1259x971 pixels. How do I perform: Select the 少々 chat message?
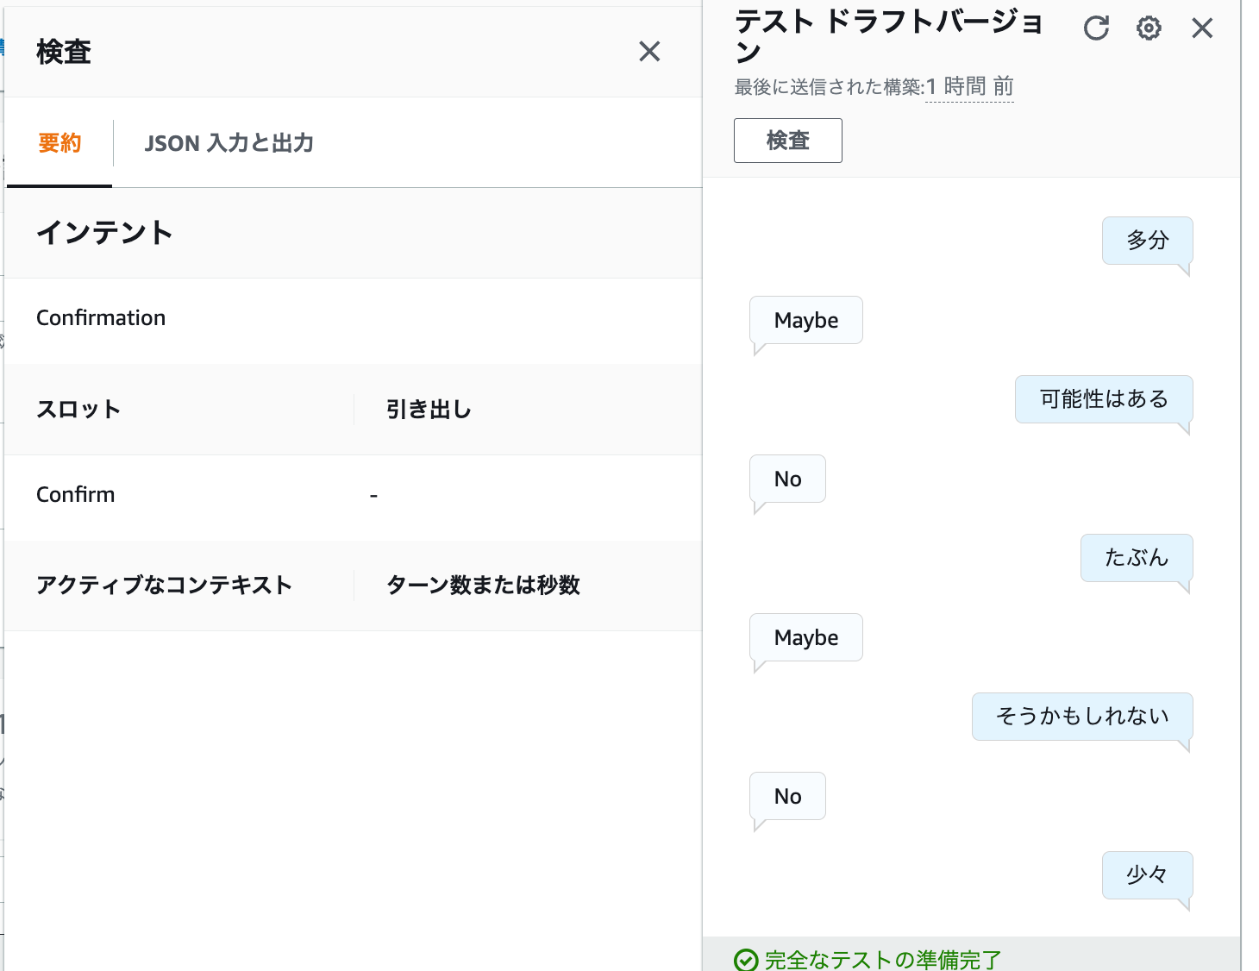[1147, 875]
